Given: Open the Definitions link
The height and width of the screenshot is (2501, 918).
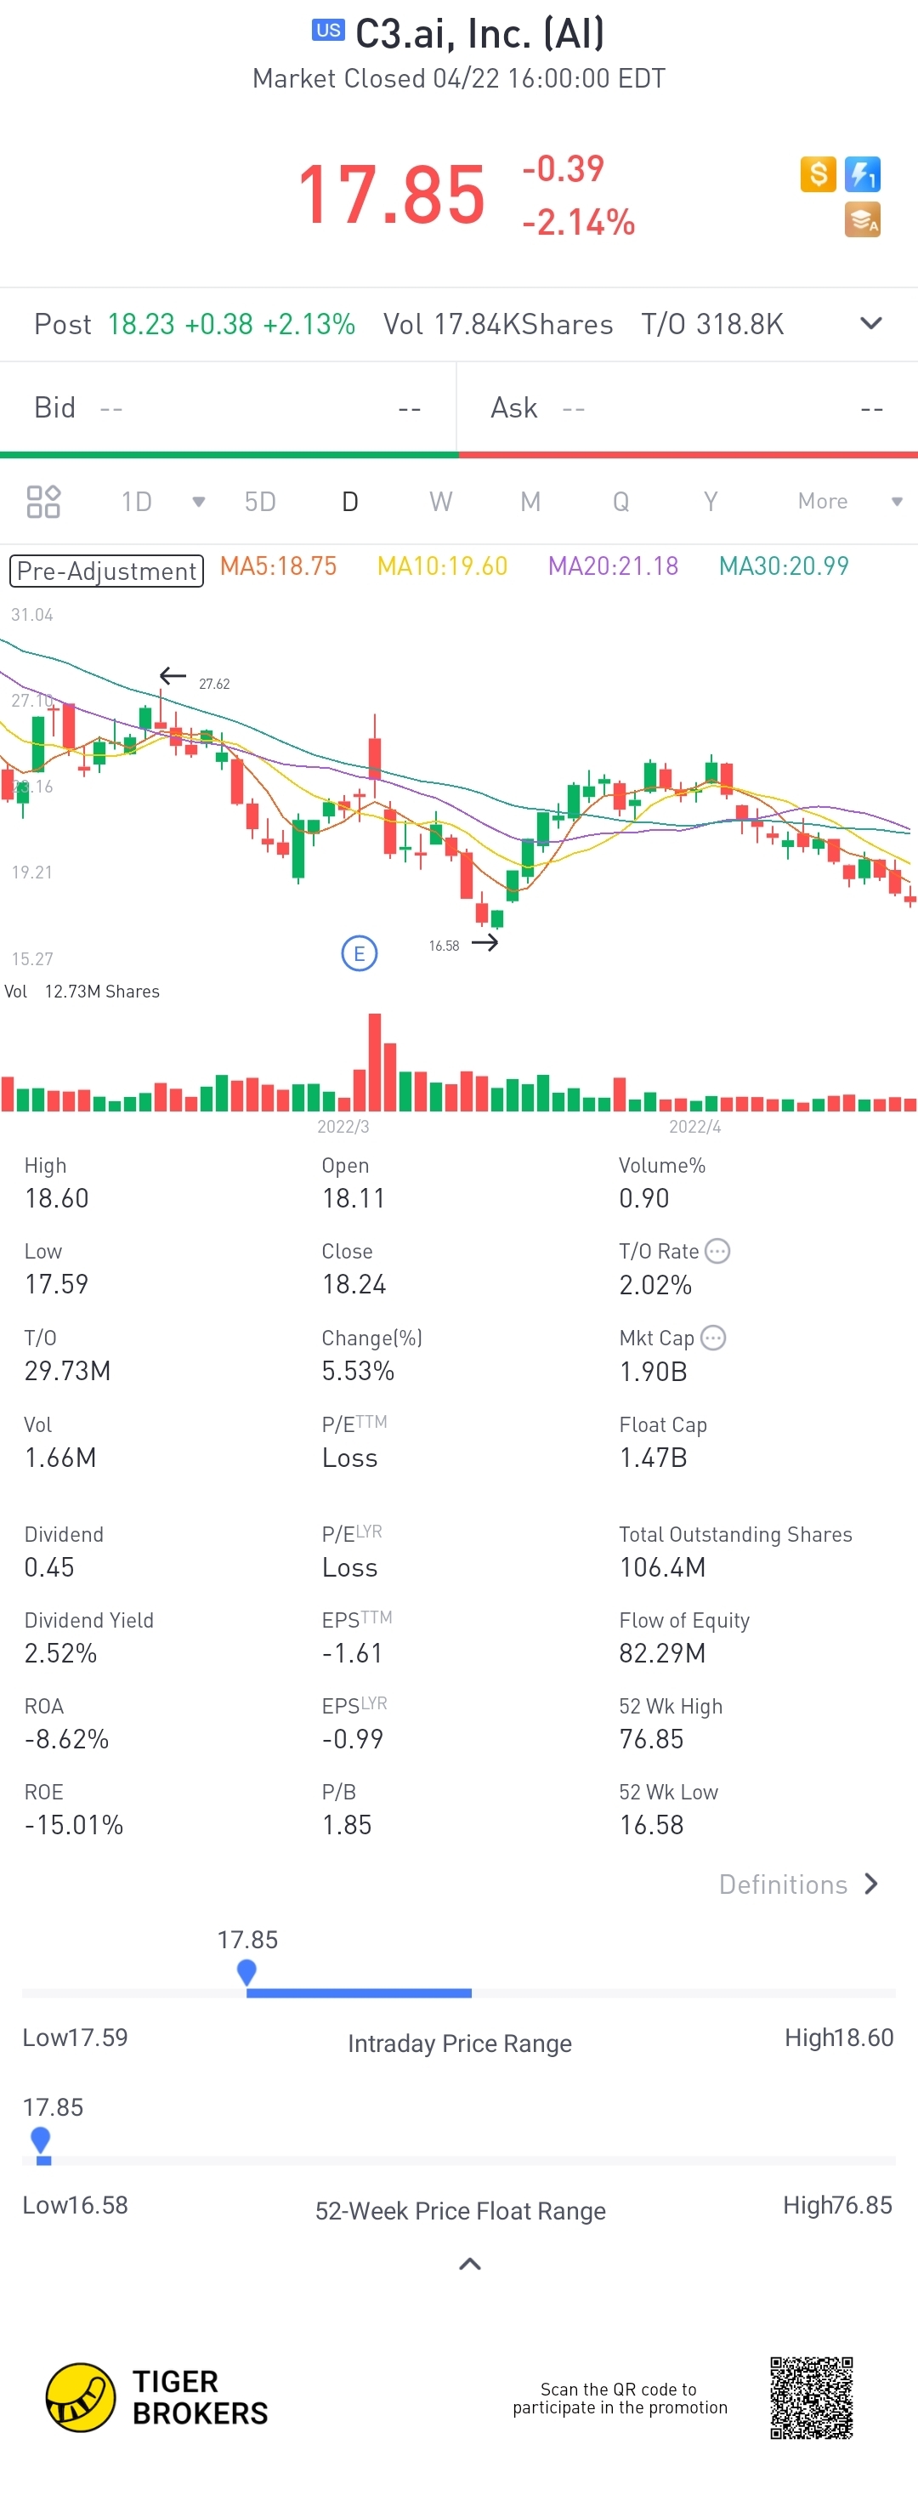Looking at the screenshot, I should (783, 1884).
